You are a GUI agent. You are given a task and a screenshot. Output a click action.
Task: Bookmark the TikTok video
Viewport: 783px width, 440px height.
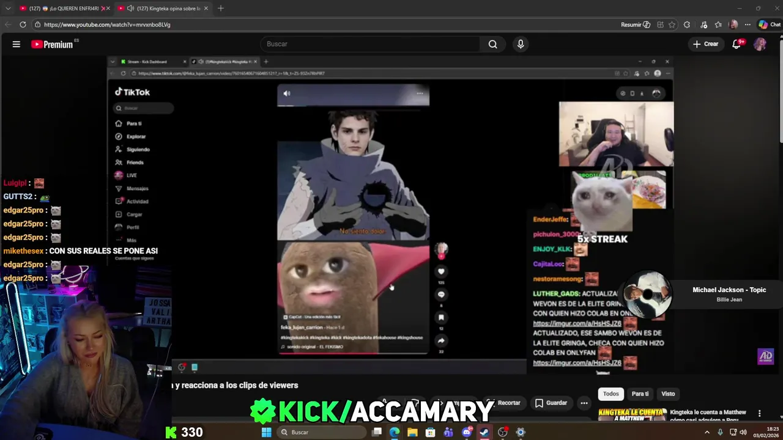click(x=441, y=318)
